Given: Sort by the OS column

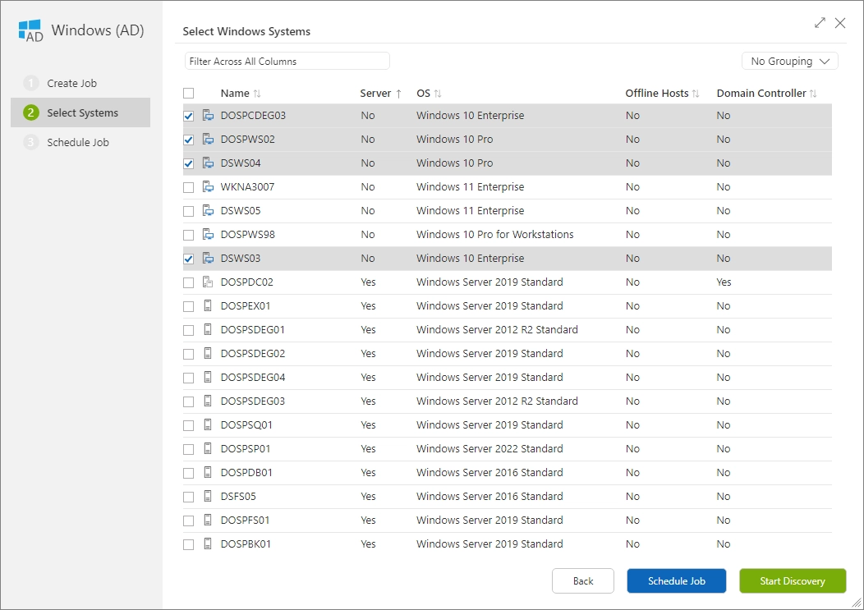Looking at the screenshot, I should (x=429, y=93).
